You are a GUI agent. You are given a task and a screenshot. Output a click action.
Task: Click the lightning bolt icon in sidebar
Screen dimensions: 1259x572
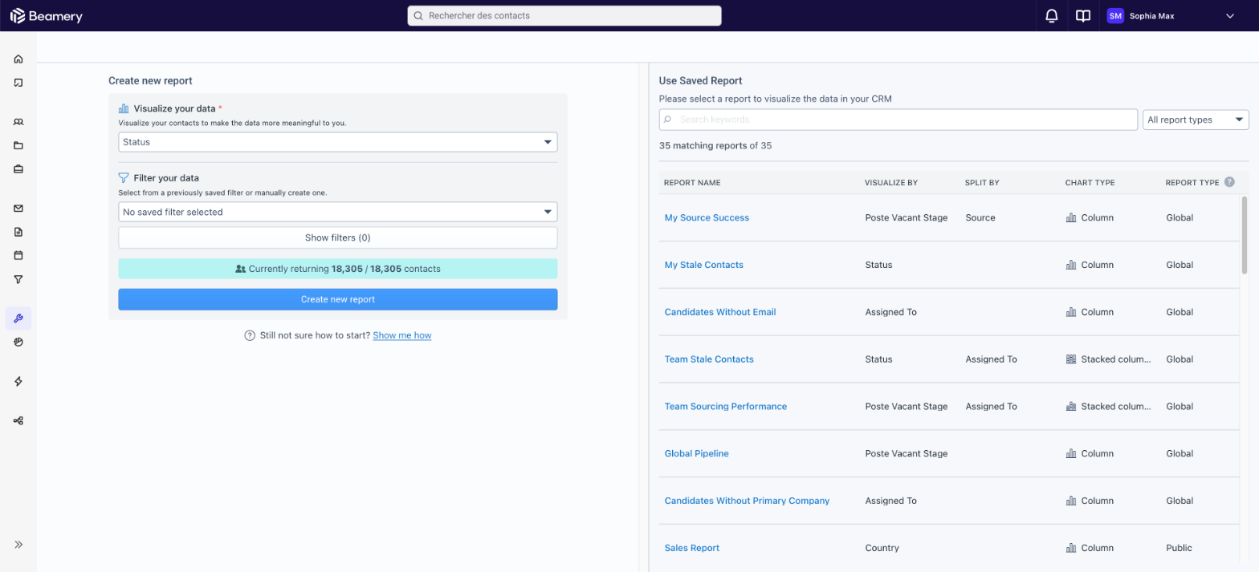click(x=18, y=381)
